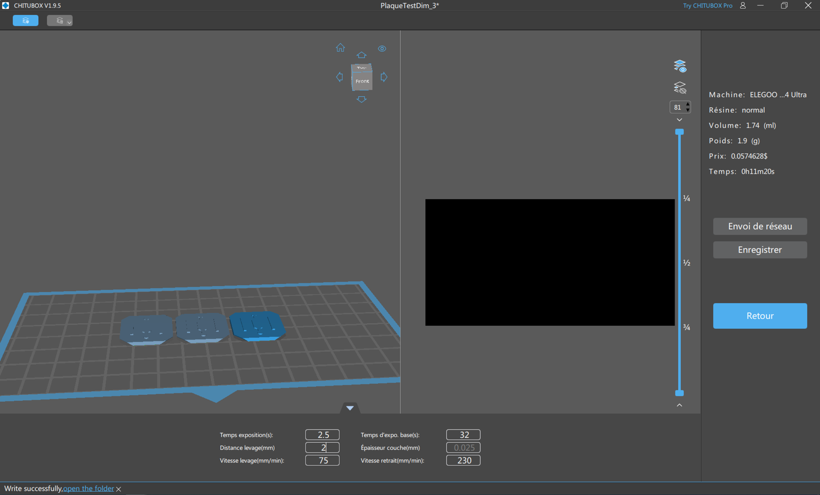Dismiss the Write successfully message
This screenshot has height=495, width=820.
(119, 489)
